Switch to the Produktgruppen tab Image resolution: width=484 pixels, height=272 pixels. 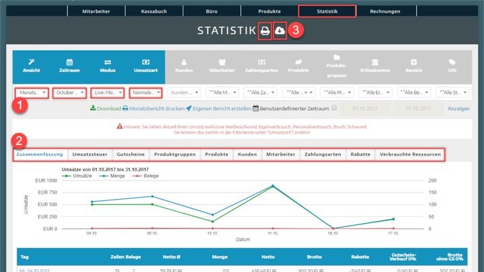click(175, 154)
